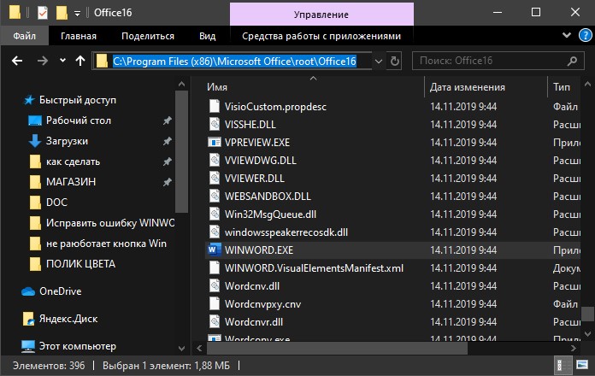The height and width of the screenshot is (376, 595).
Task: Select the Управление contextual tab header
Action: pos(321,15)
